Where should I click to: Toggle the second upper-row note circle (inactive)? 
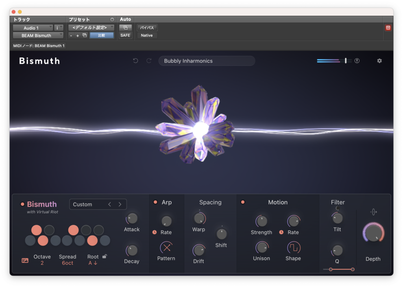(x=49, y=230)
